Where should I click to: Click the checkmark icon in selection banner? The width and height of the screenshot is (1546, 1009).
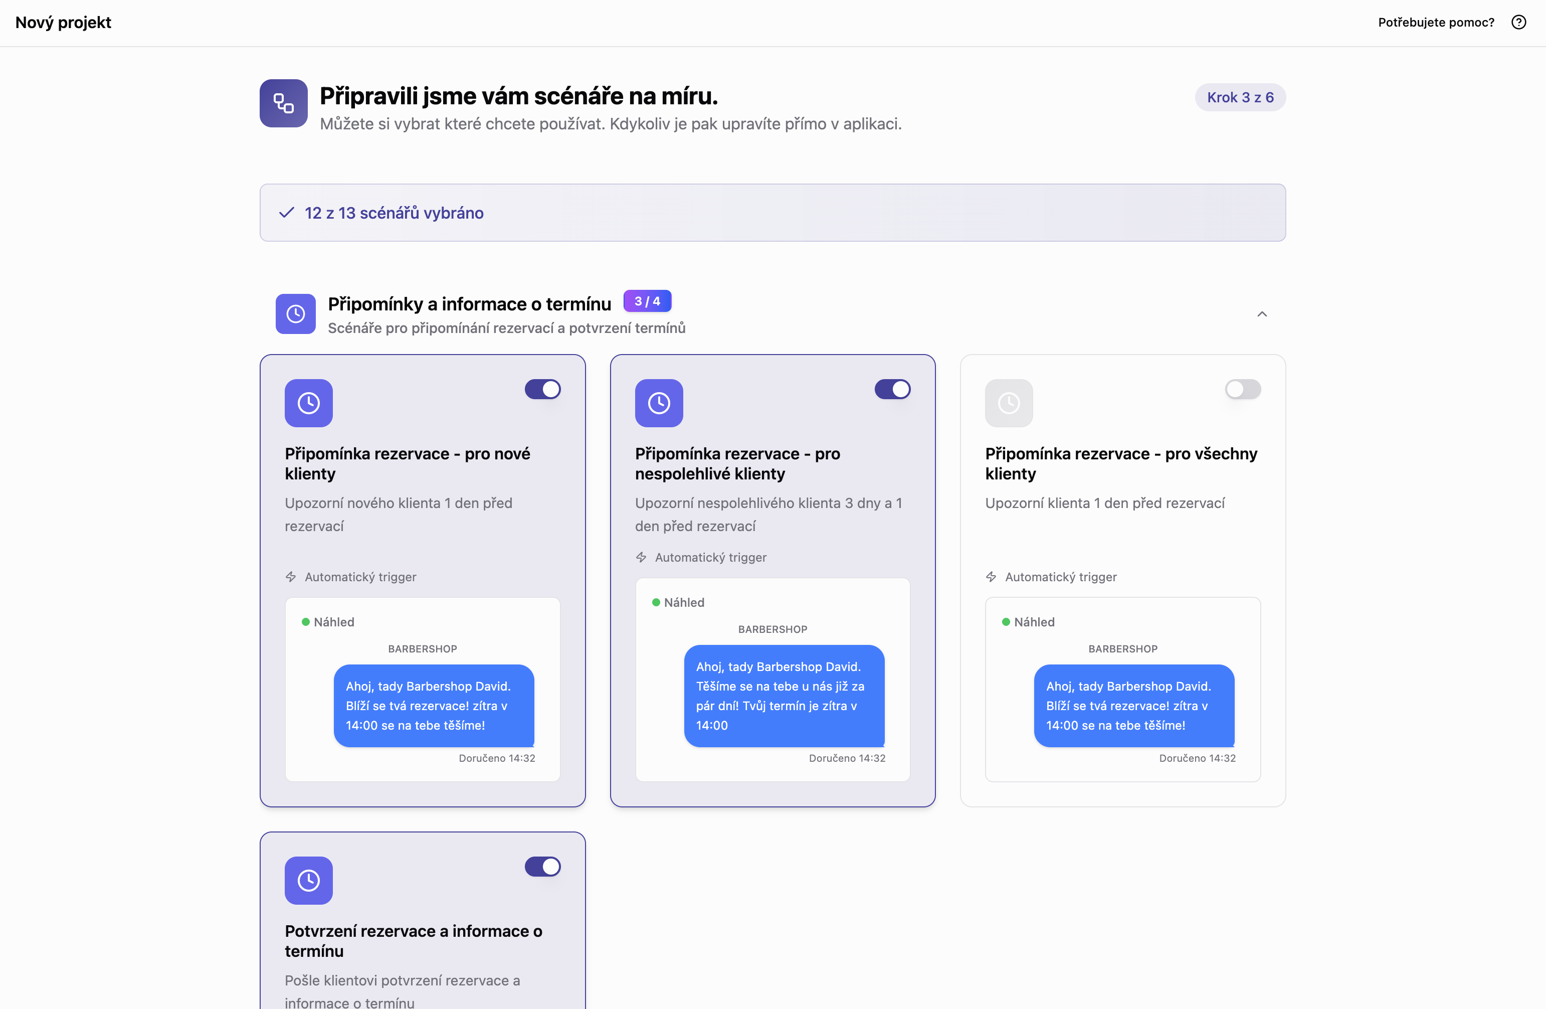[x=286, y=213]
